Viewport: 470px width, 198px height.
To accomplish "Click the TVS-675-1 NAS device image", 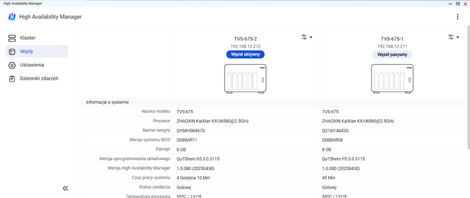I will click(392, 78).
